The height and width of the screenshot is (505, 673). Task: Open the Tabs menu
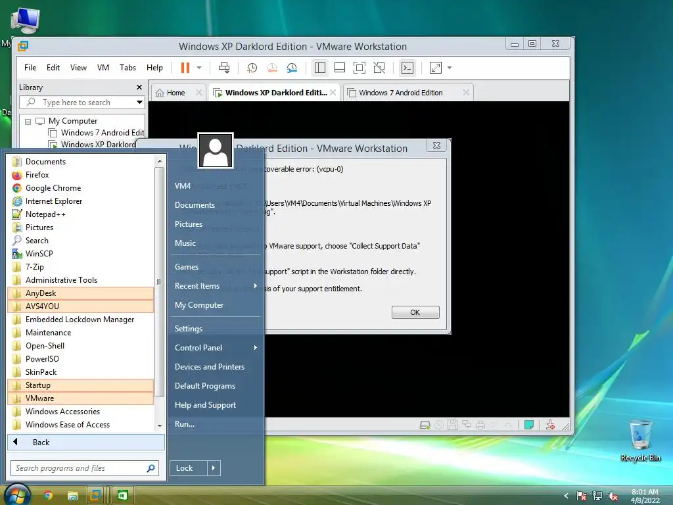128,68
